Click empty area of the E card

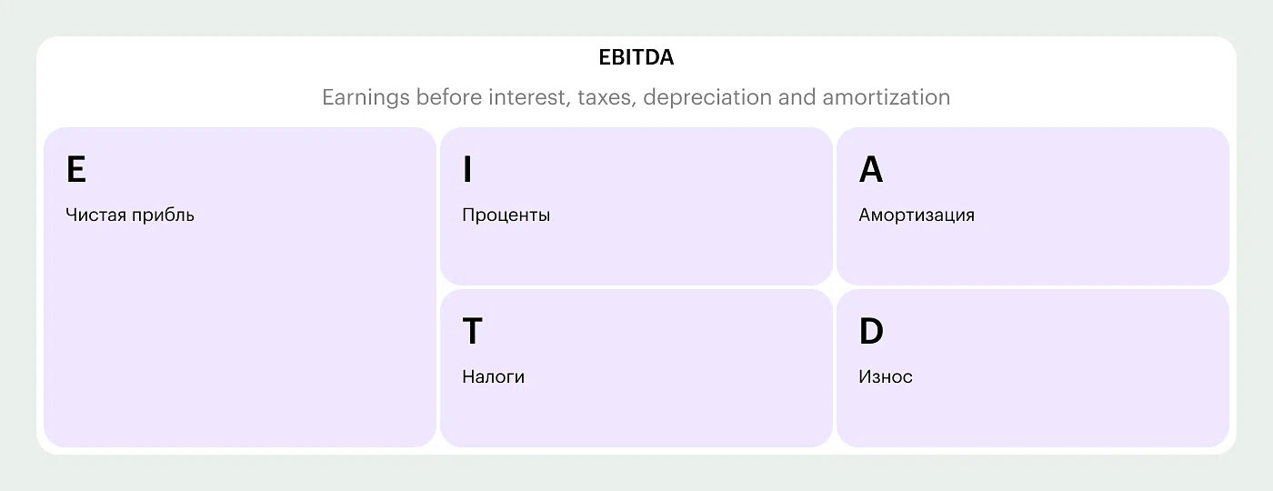(x=239, y=346)
